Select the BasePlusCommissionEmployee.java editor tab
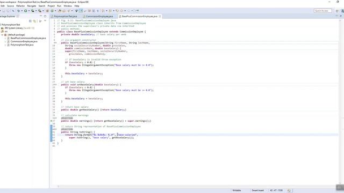 pos(140,16)
